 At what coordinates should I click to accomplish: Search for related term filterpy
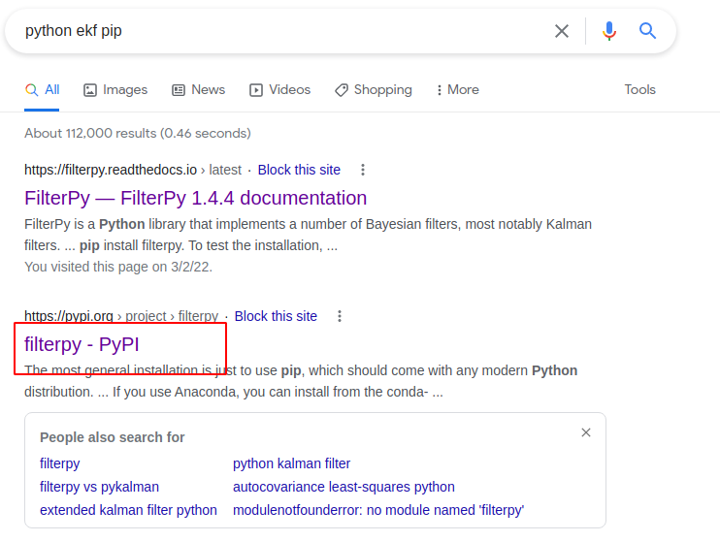[x=60, y=463]
